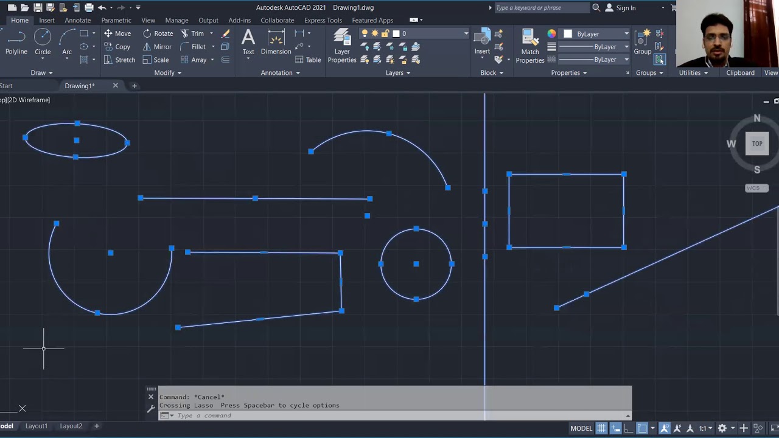Toggle isolate objects in status bar

758,428
